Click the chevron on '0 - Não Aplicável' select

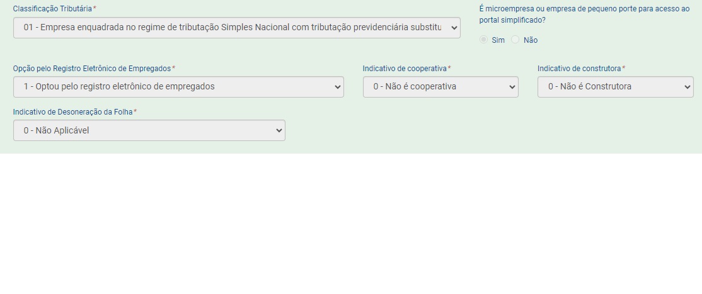tap(279, 130)
